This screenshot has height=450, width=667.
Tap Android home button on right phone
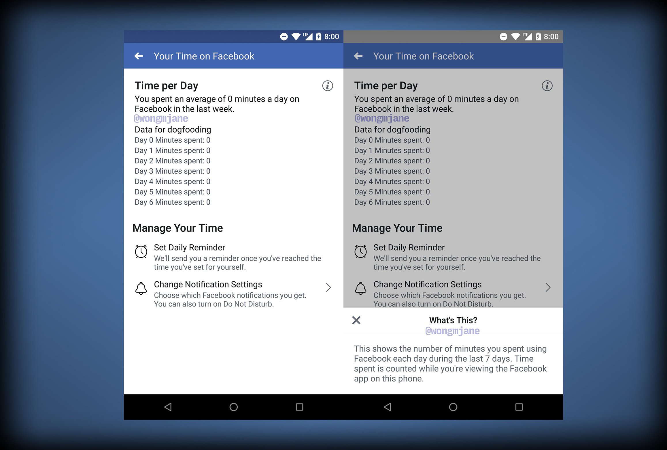pos(453,407)
